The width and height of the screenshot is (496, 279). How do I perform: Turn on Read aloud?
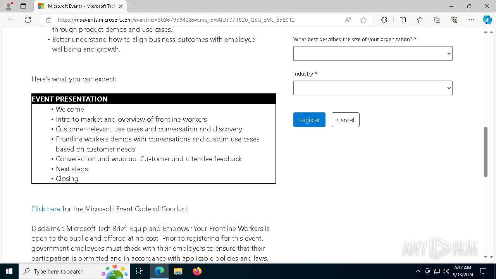[348, 20]
